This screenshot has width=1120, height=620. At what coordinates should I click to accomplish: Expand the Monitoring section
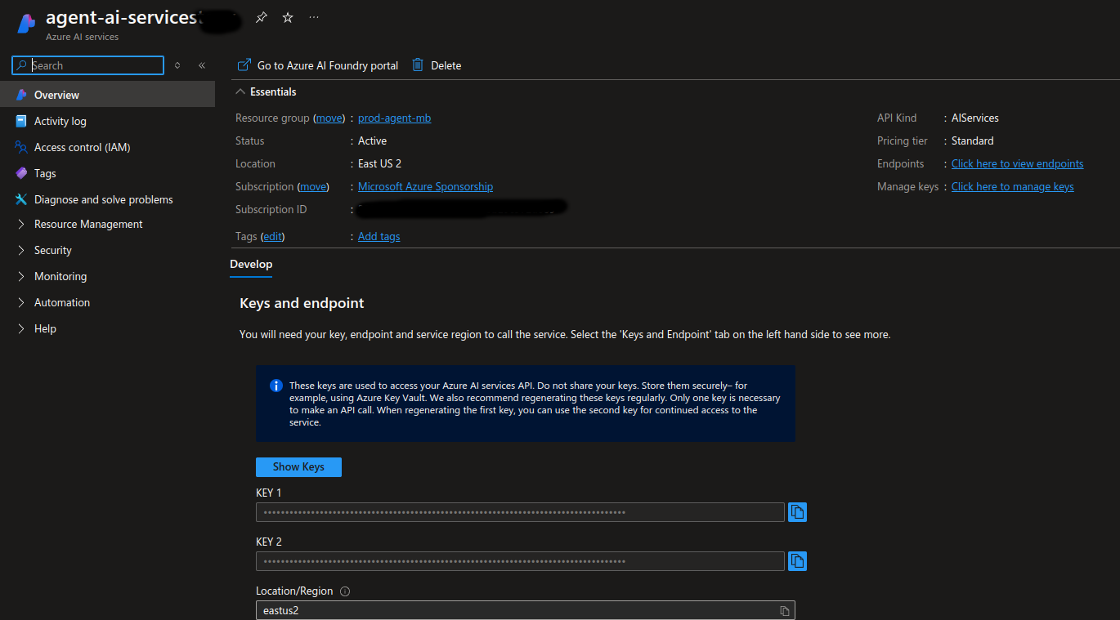click(x=21, y=276)
